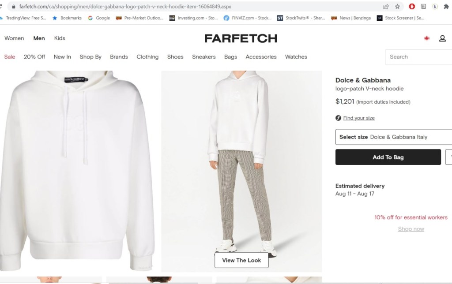Open the Chrome extensions puzzle icon
Viewport: 452px width, 284px height.
point(446,7)
